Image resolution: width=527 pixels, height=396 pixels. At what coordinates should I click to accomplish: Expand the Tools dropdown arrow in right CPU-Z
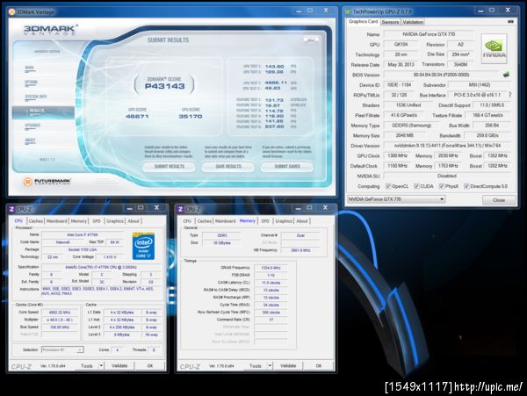[x=270, y=365]
